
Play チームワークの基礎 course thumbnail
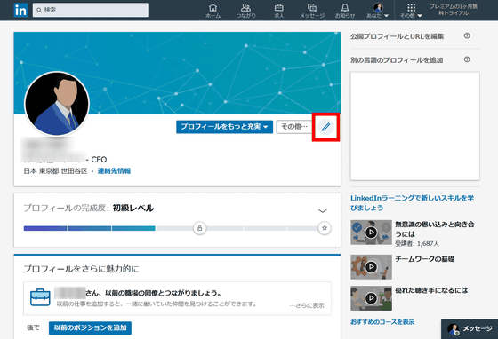tap(371, 267)
